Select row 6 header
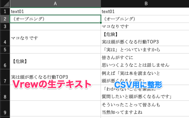The height and width of the screenshot is (118, 189). (5, 61)
